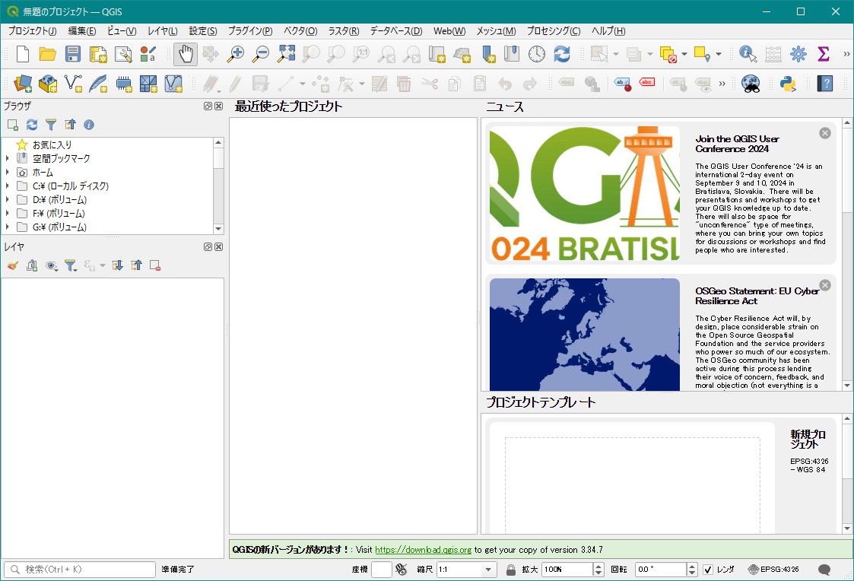Open the select features tool dropdown arrow

(616, 54)
